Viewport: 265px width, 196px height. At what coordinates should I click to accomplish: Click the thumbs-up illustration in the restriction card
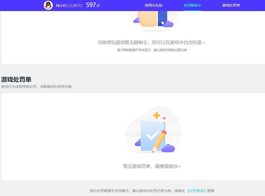point(153,21)
